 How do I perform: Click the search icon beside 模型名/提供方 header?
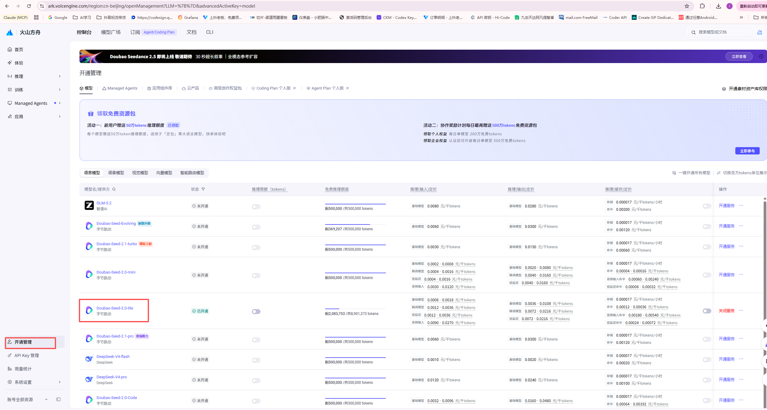(114, 189)
